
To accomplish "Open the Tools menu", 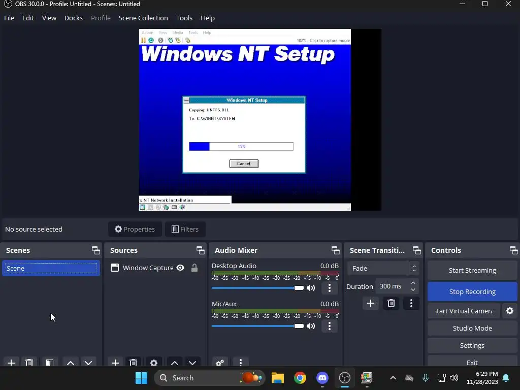I will 184,18.
